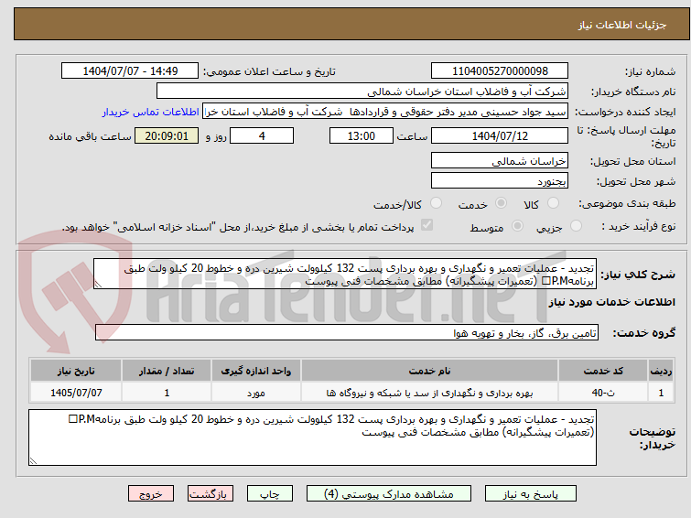Click the شهر محل تحویل field بجنورد
Image resolution: width=691 pixels, height=518 pixels.
pyautogui.click(x=500, y=180)
